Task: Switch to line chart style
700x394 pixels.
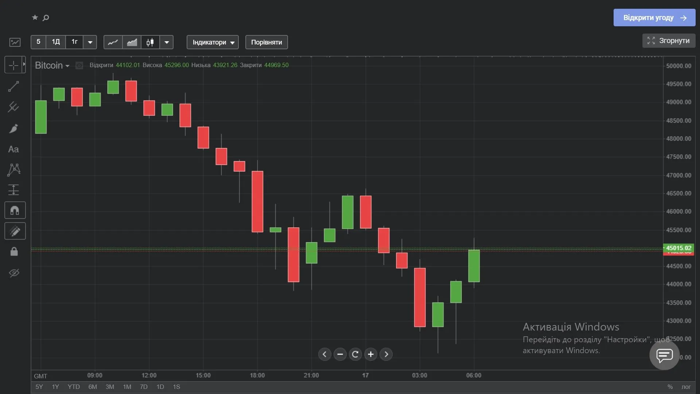Action: click(x=113, y=42)
